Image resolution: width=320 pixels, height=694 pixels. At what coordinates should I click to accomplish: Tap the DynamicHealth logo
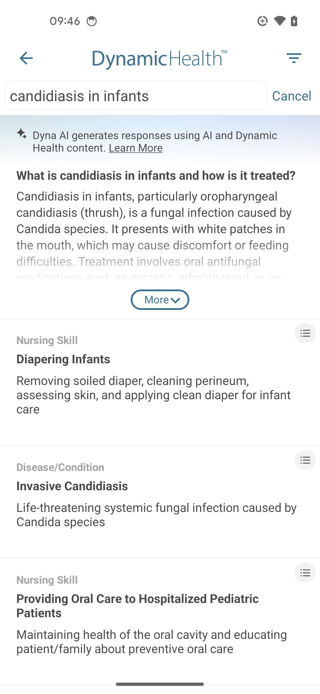click(x=159, y=58)
